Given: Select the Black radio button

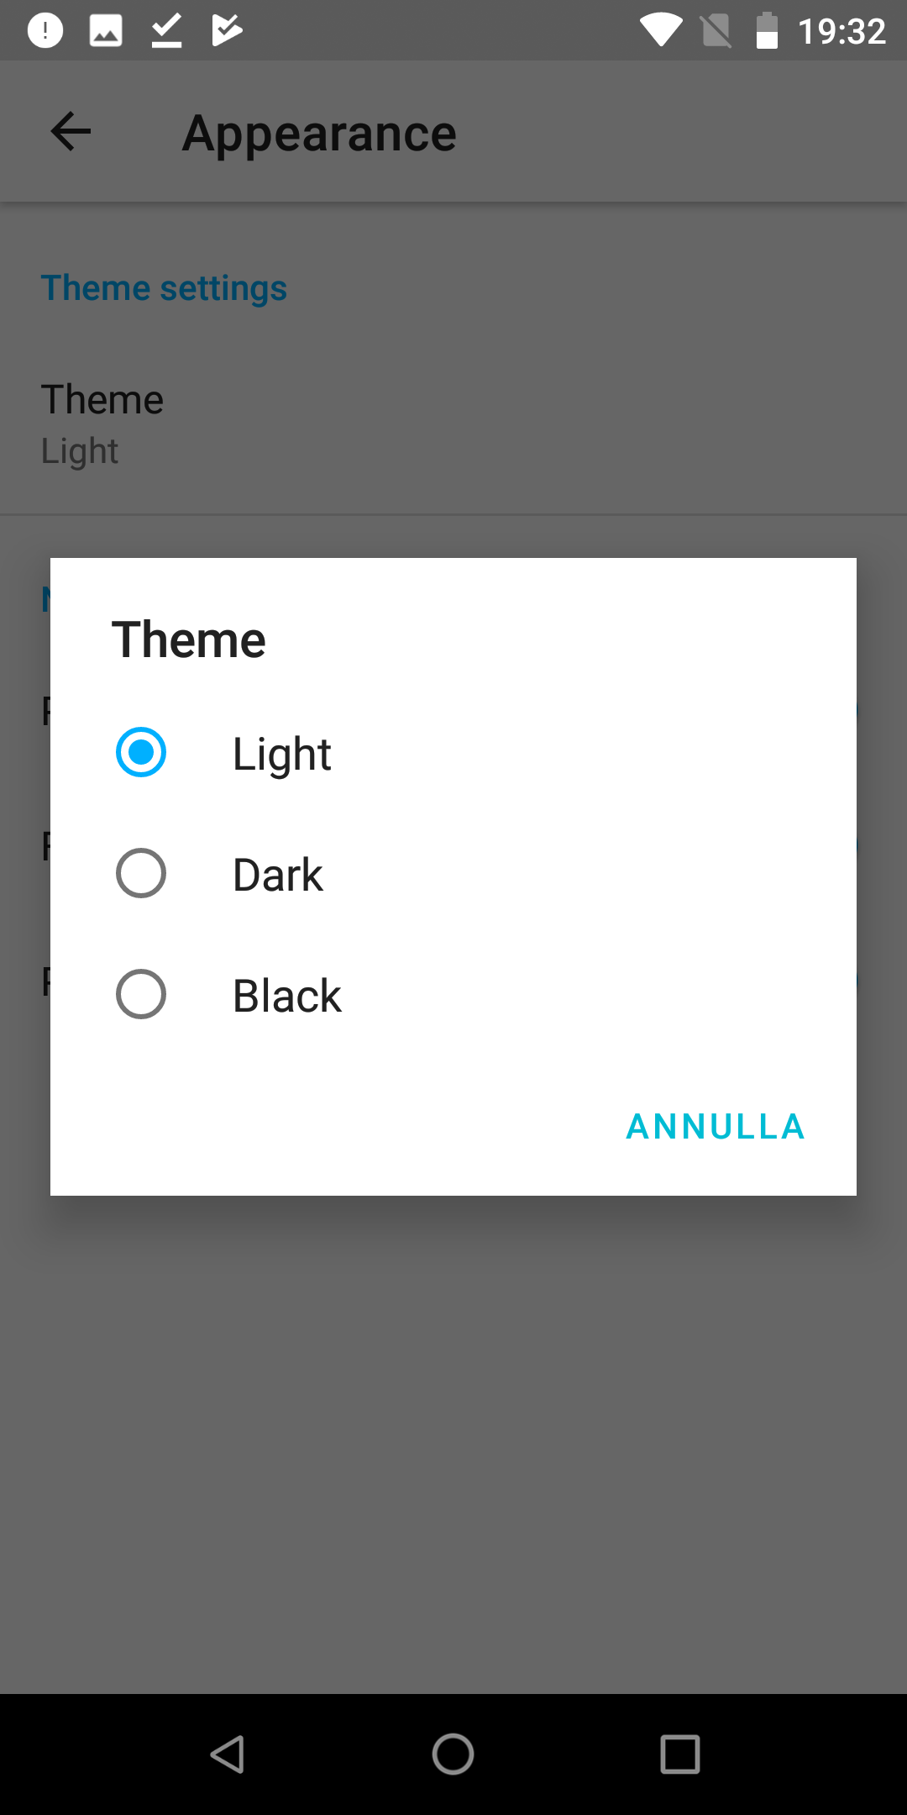Looking at the screenshot, I should (x=141, y=994).
